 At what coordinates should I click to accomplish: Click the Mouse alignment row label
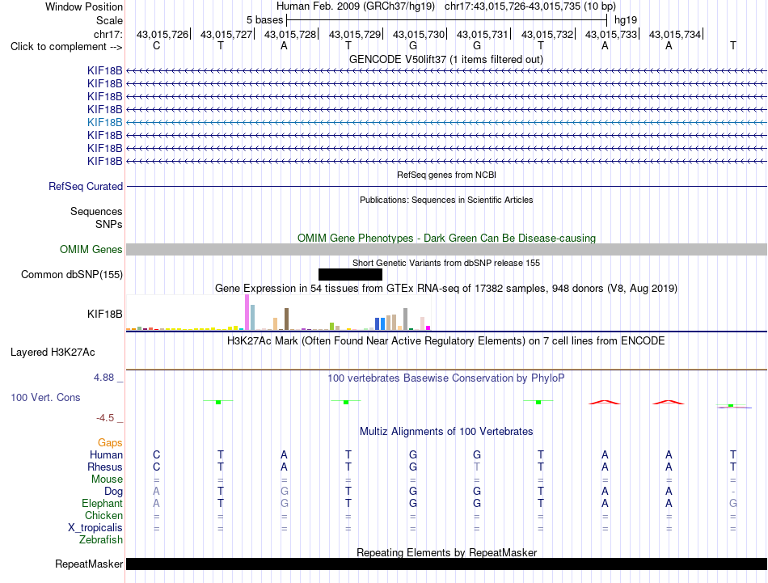tap(107, 479)
